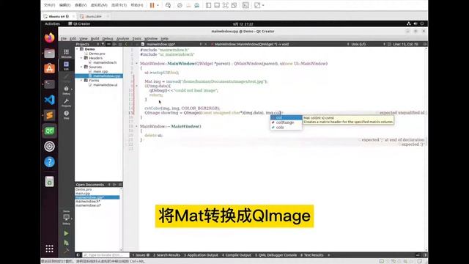Open the Edit menu in Qt Creator
The width and height of the screenshot is (469, 264).
[73, 39]
